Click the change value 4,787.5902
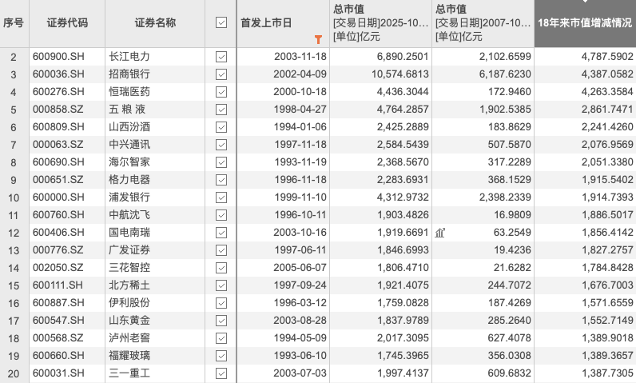 607,57
